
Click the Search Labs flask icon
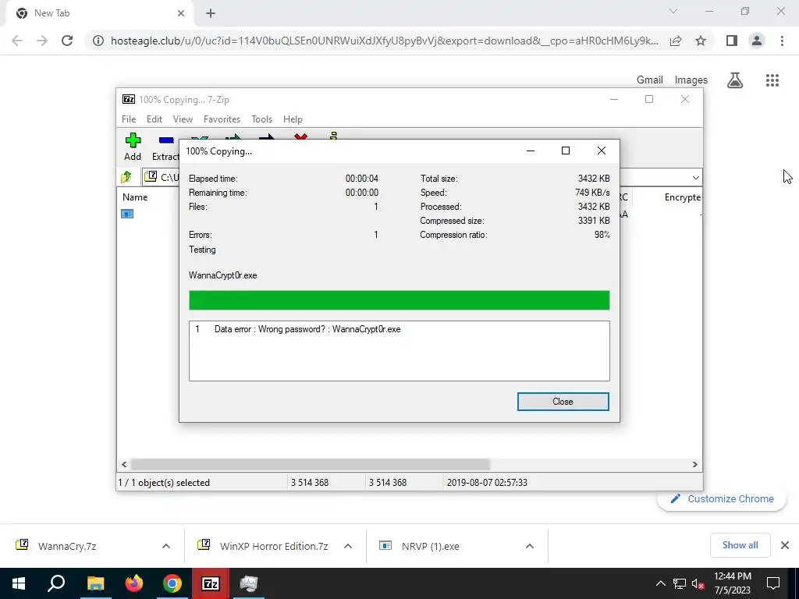coord(735,80)
